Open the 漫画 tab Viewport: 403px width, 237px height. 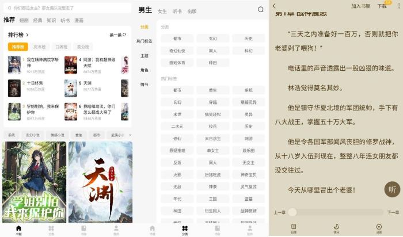[79, 20]
